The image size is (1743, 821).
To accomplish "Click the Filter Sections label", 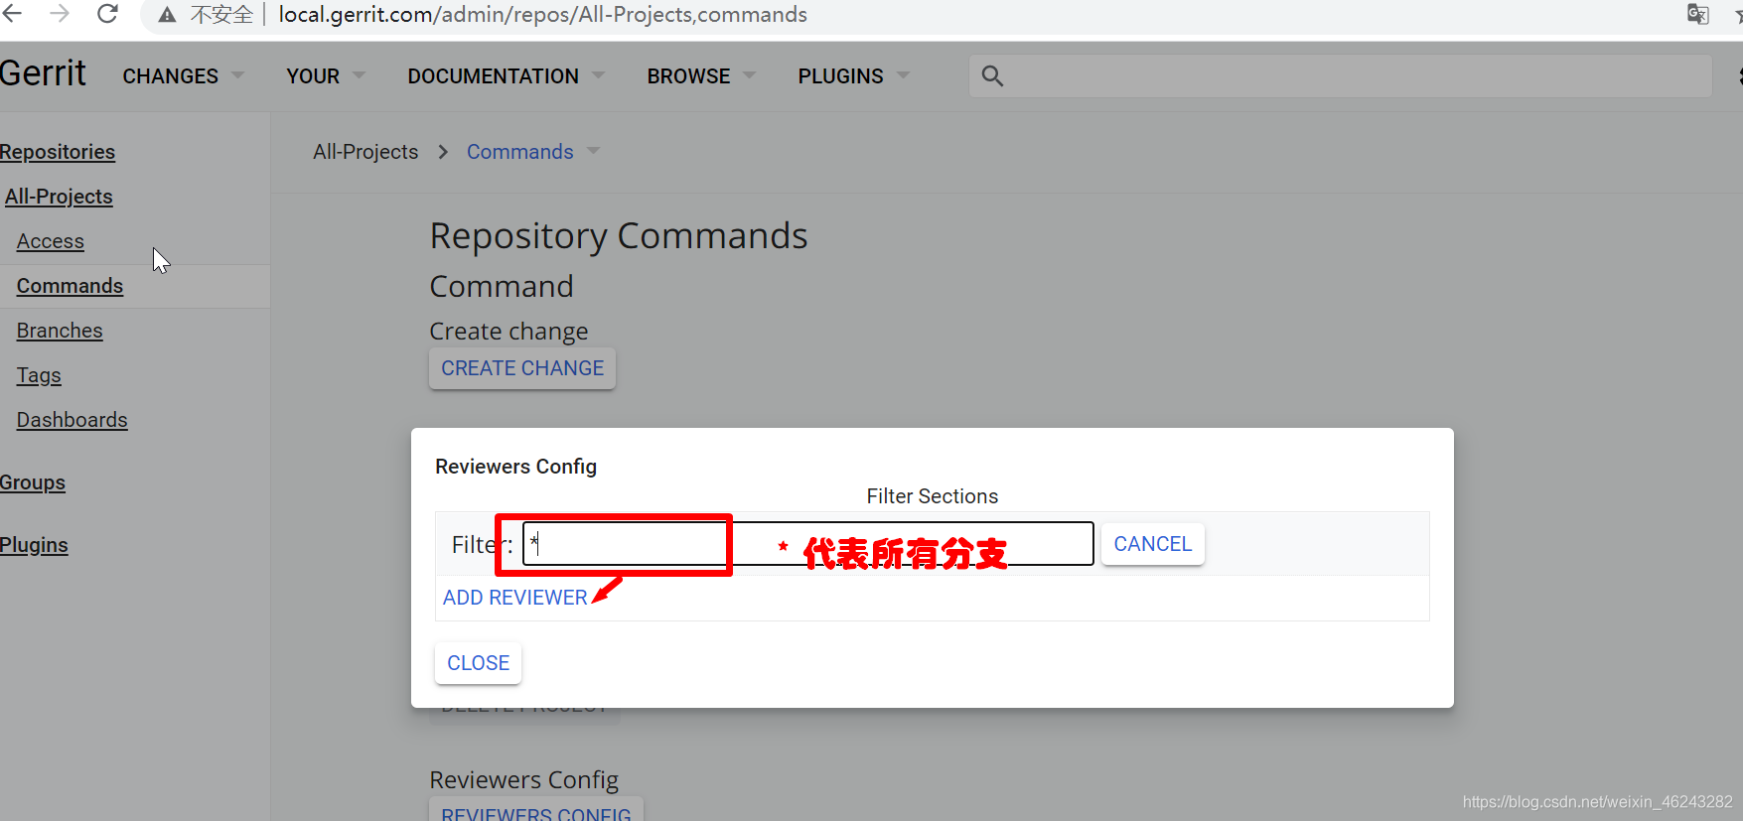I will tap(932, 496).
